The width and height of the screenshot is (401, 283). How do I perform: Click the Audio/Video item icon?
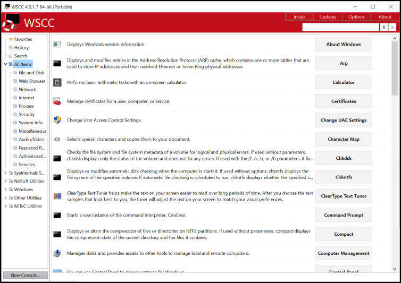[15, 140]
